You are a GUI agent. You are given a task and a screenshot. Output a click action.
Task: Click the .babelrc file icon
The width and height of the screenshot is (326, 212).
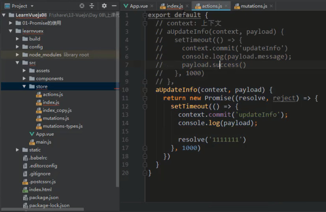point(25,158)
